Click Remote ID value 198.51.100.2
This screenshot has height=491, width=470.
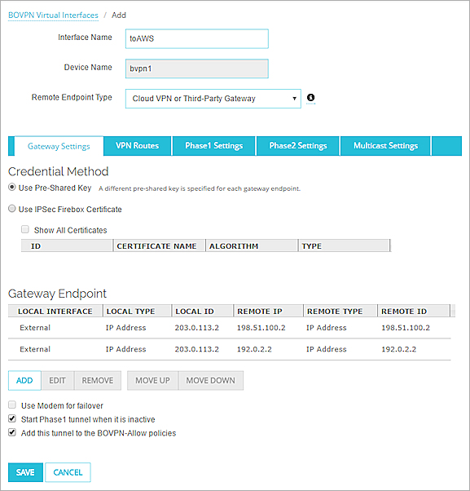[x=406, y=328]
